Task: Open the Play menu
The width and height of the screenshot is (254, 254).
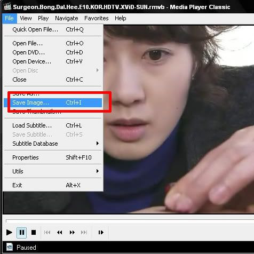Action: click(x=43, y=18)
